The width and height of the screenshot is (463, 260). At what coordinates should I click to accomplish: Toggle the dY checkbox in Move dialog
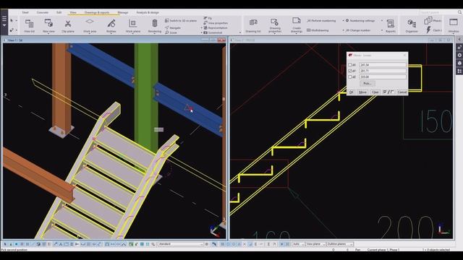point(350,71)
